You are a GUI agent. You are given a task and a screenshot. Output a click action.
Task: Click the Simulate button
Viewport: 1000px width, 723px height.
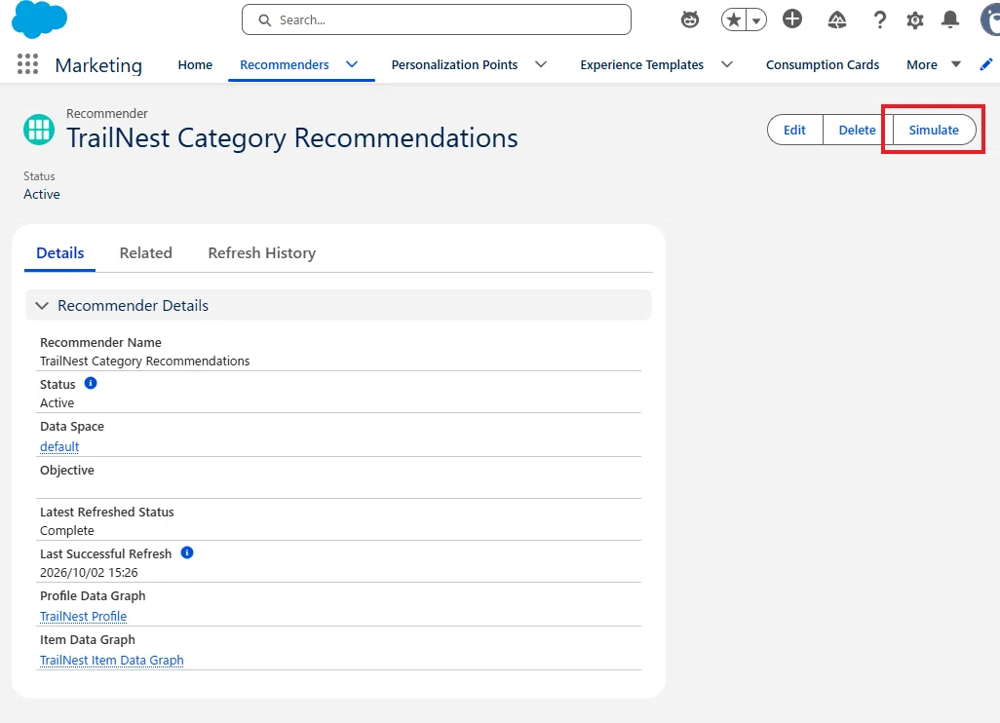tap(934, 130)
